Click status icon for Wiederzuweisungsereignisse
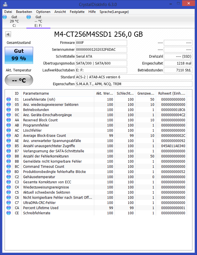The width and height of the screenshot is (197, 255). (9, 187)
